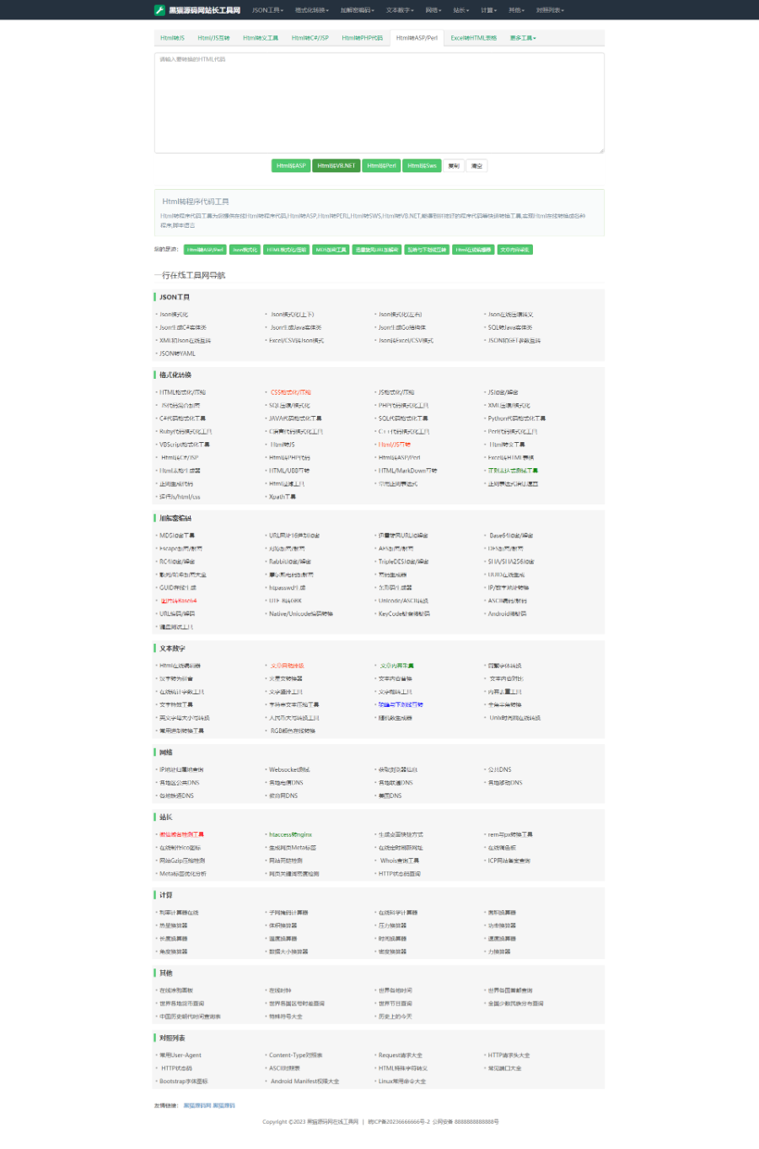
Task: Select the Html转ASP/Perl tab
Action: pos(417,38)
